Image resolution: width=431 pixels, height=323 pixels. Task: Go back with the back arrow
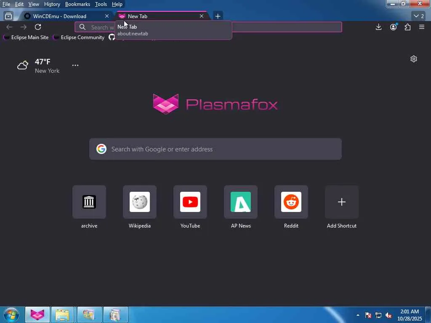point(9,27)
